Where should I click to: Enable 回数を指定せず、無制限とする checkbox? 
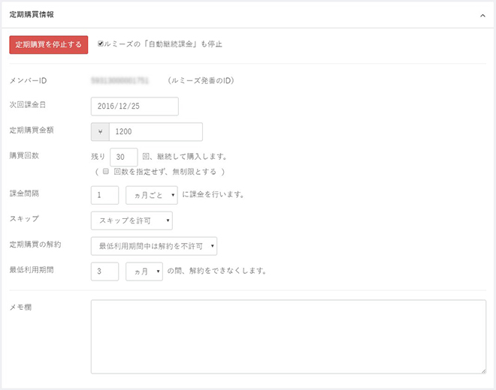pos(106,172)
